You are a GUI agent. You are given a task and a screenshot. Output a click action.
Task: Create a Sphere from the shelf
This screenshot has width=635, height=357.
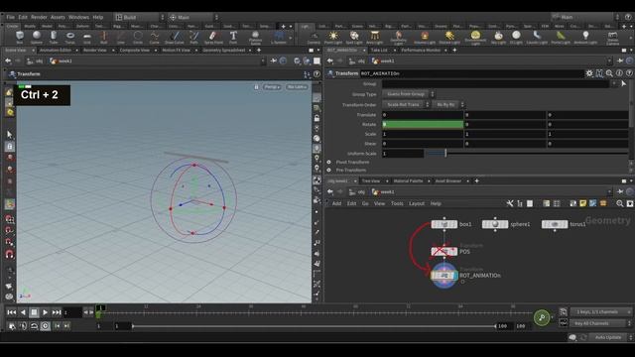[x=37, y=38]
